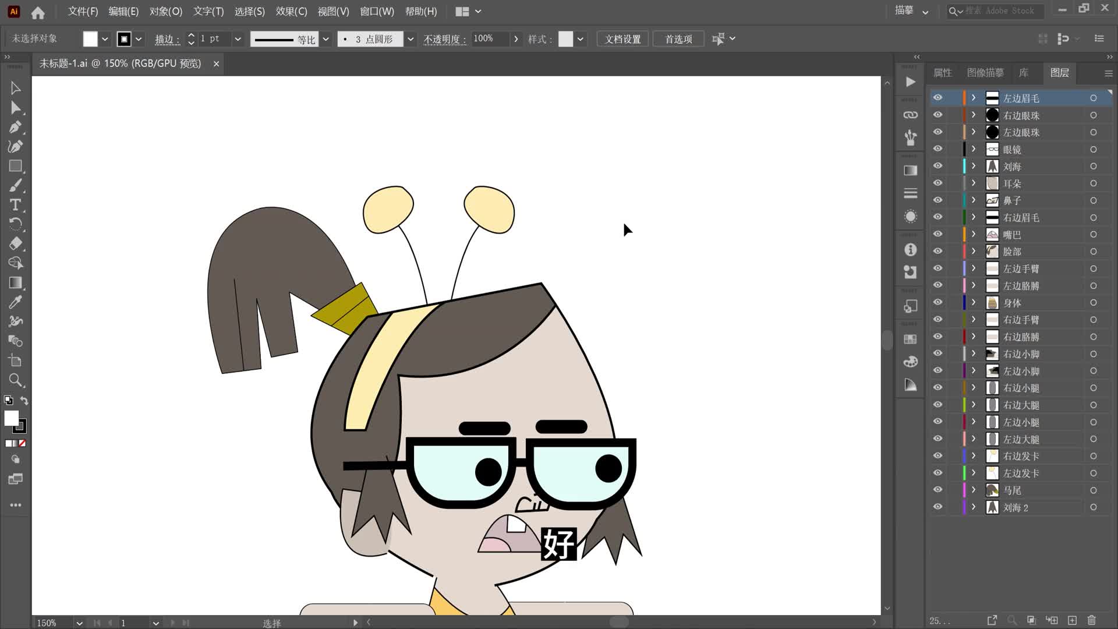Hide the 左边眉毛 layer
The height and width of the screenshot is (629, 1118).
(x=937, y=98)
